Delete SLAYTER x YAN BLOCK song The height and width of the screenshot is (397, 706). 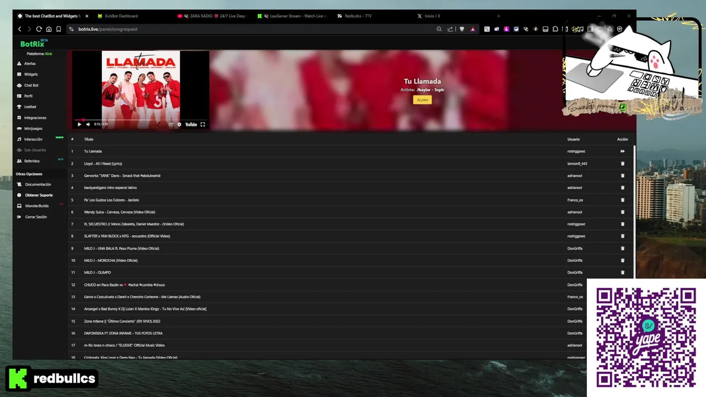tap(622, 236)
